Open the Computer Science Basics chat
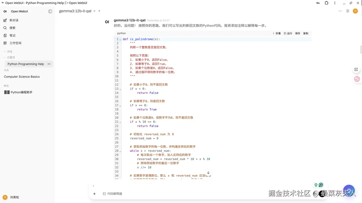This screenshot has height=203, width=362. click(22, 77)
